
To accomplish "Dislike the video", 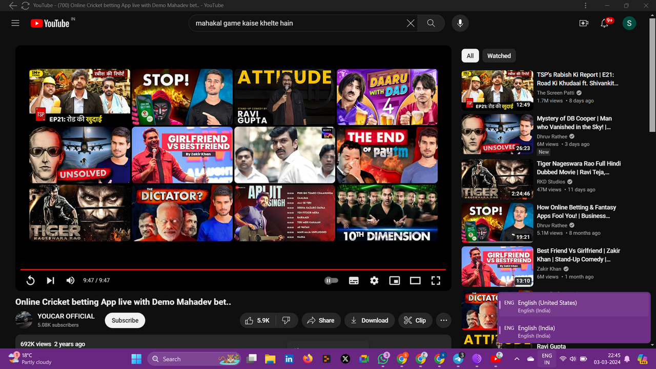I will (286, 320).
